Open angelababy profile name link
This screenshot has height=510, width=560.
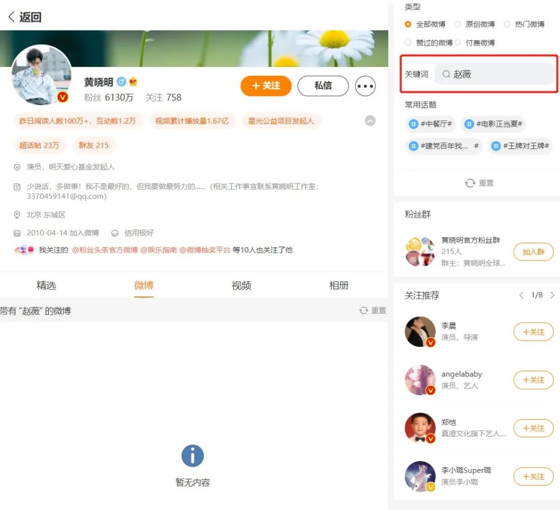point(461,374)
